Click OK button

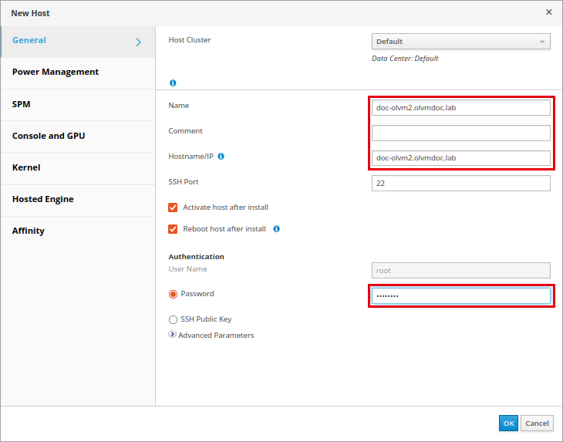pyautogui.click(x=508, y=423)
